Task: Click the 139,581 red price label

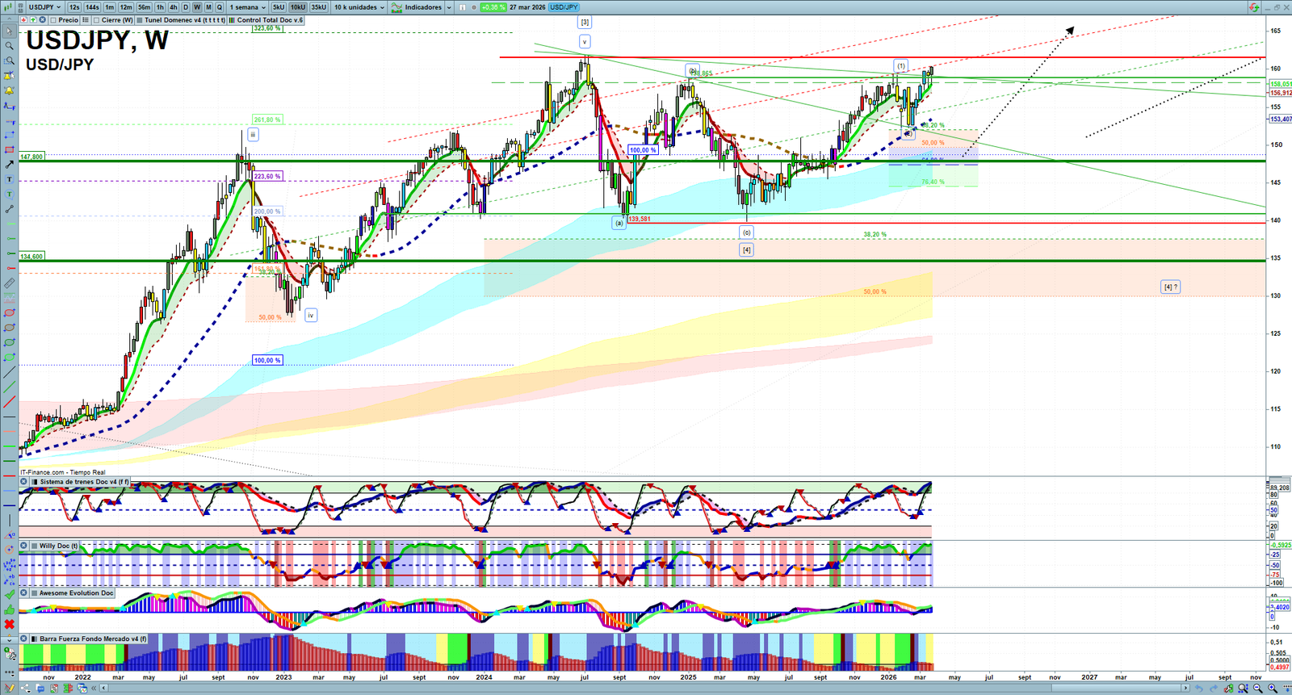Action: point(640,219)
